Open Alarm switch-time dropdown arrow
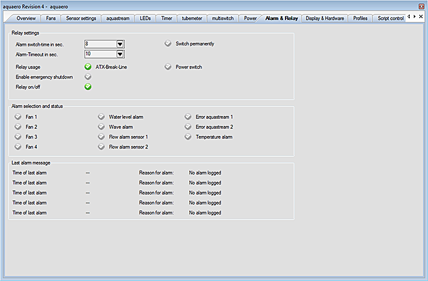This screenshot has width=428, height=281. (120, 44)
